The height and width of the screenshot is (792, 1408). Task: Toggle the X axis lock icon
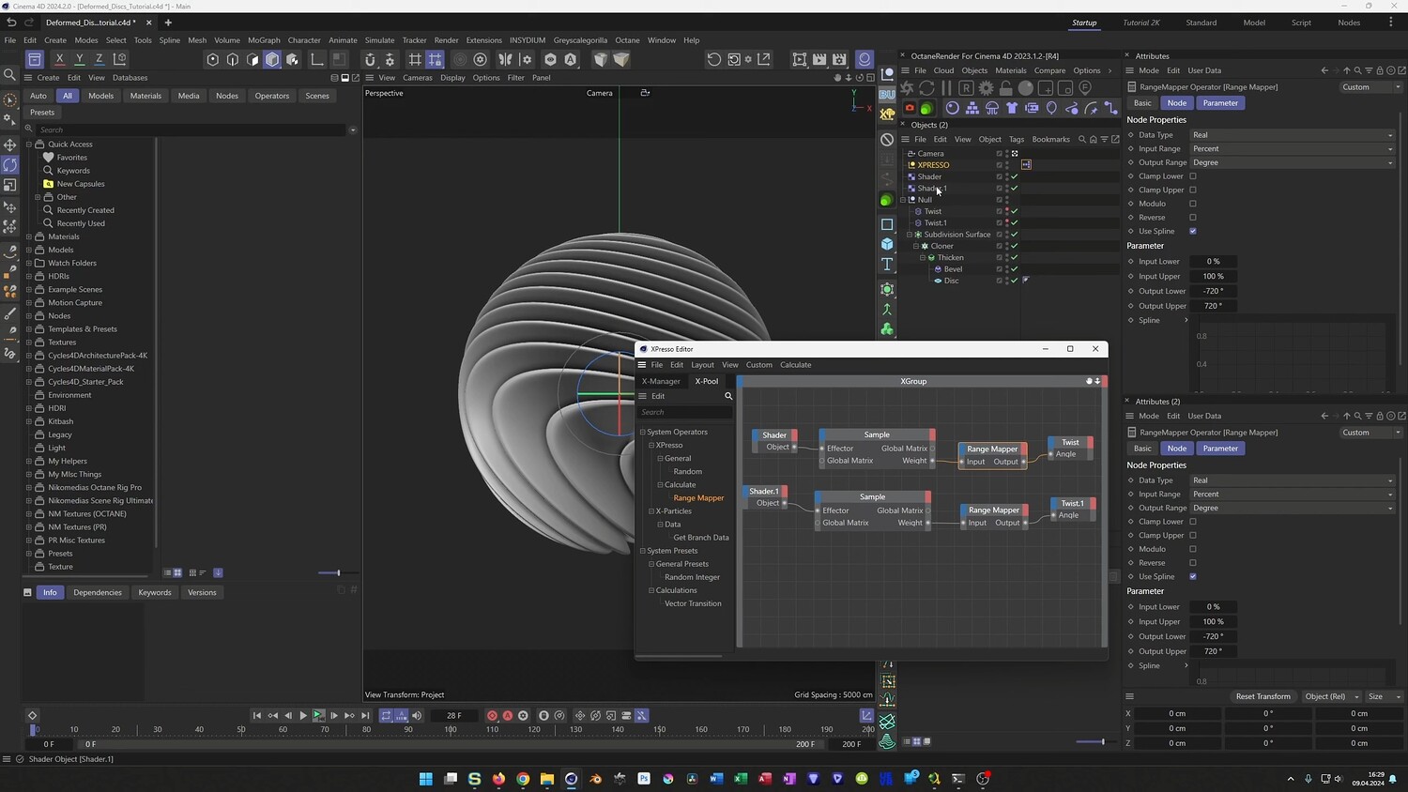59,59
